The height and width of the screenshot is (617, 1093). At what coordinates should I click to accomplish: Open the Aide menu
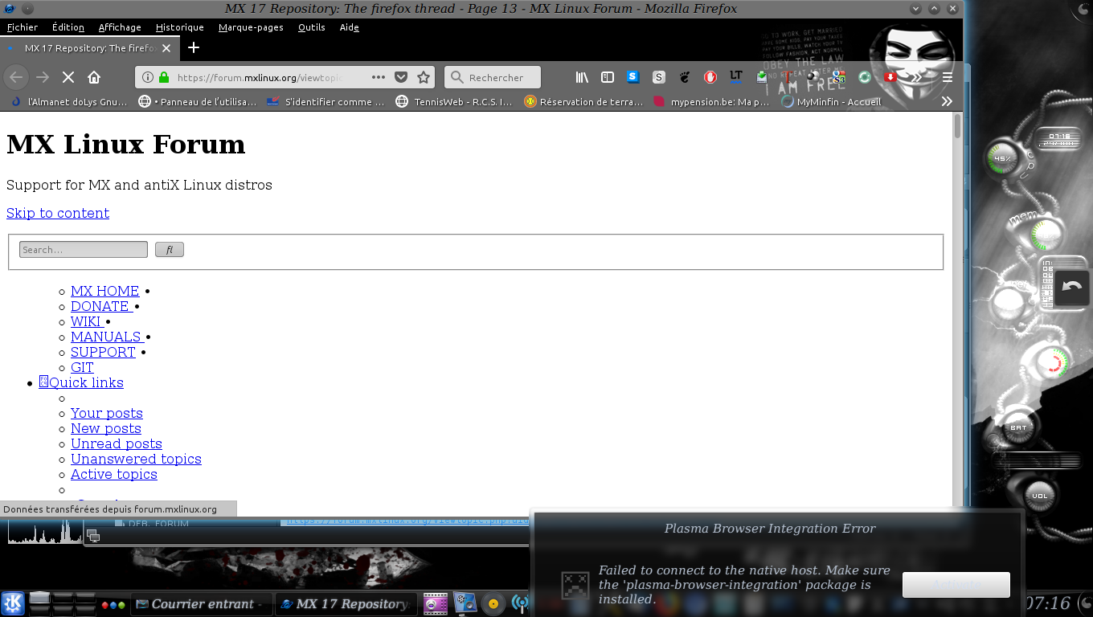tap(350, 27)
